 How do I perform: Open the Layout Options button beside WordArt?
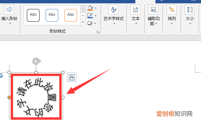[72, 77]
